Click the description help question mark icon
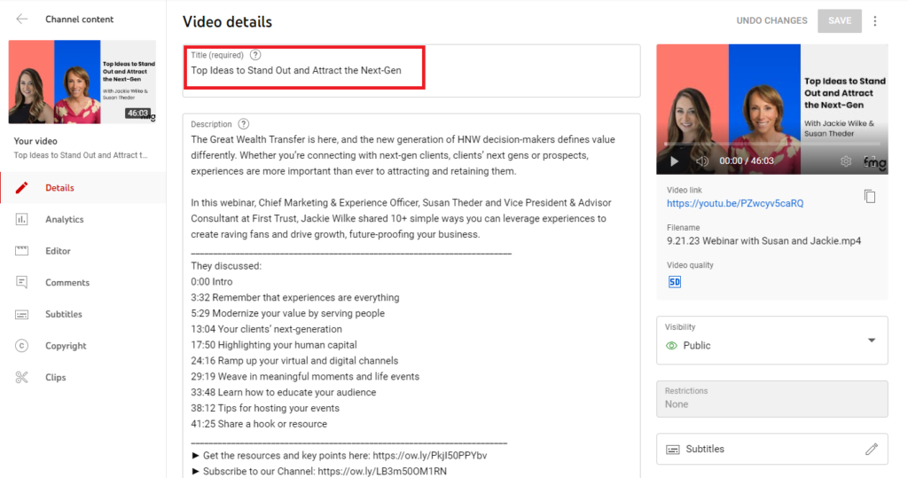This screenshot has height=478, width=908. pyautogui.click(x=244, y=124)
